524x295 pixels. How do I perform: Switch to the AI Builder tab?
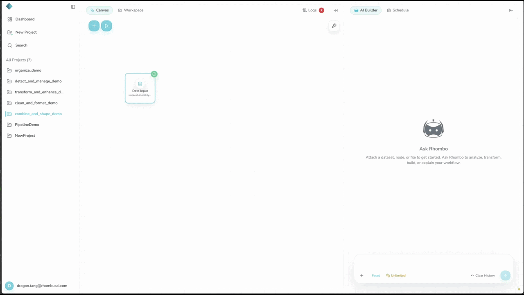[x=366, y=10]
